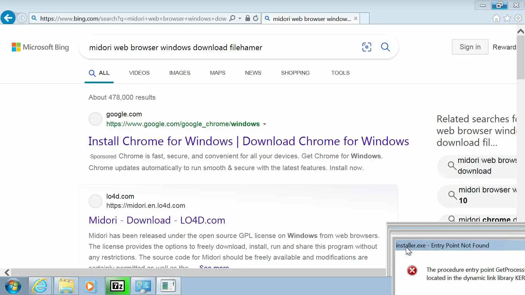
Task: Click the lo4d.com site favicon circle
Action: coord(95,201)
